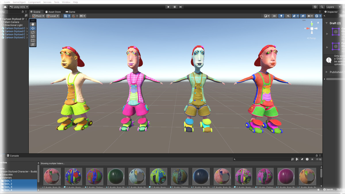Click the Pause button
Viewport: 345px width, 194px height.
175,7
